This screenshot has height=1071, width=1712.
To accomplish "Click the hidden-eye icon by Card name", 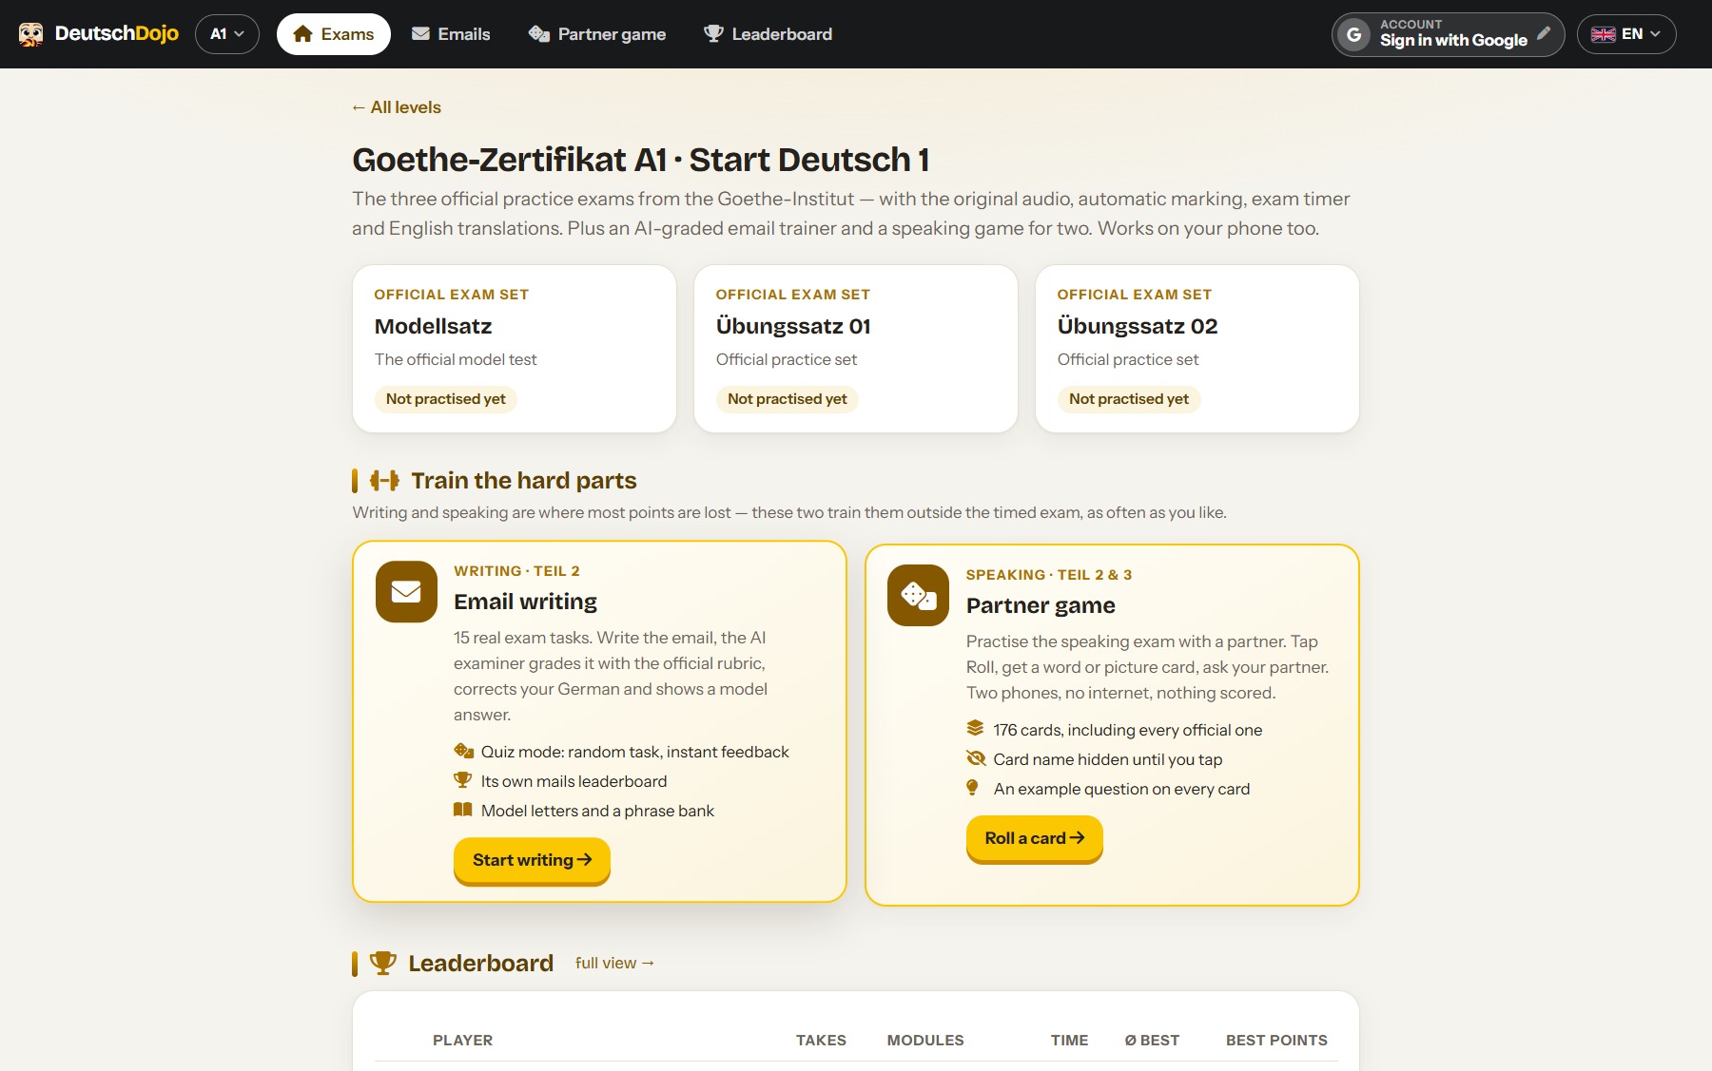I will pos(976,758).
